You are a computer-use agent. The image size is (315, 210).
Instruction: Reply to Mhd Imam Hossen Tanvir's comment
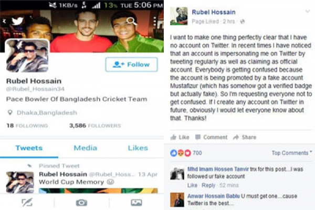tap(208, 185)
